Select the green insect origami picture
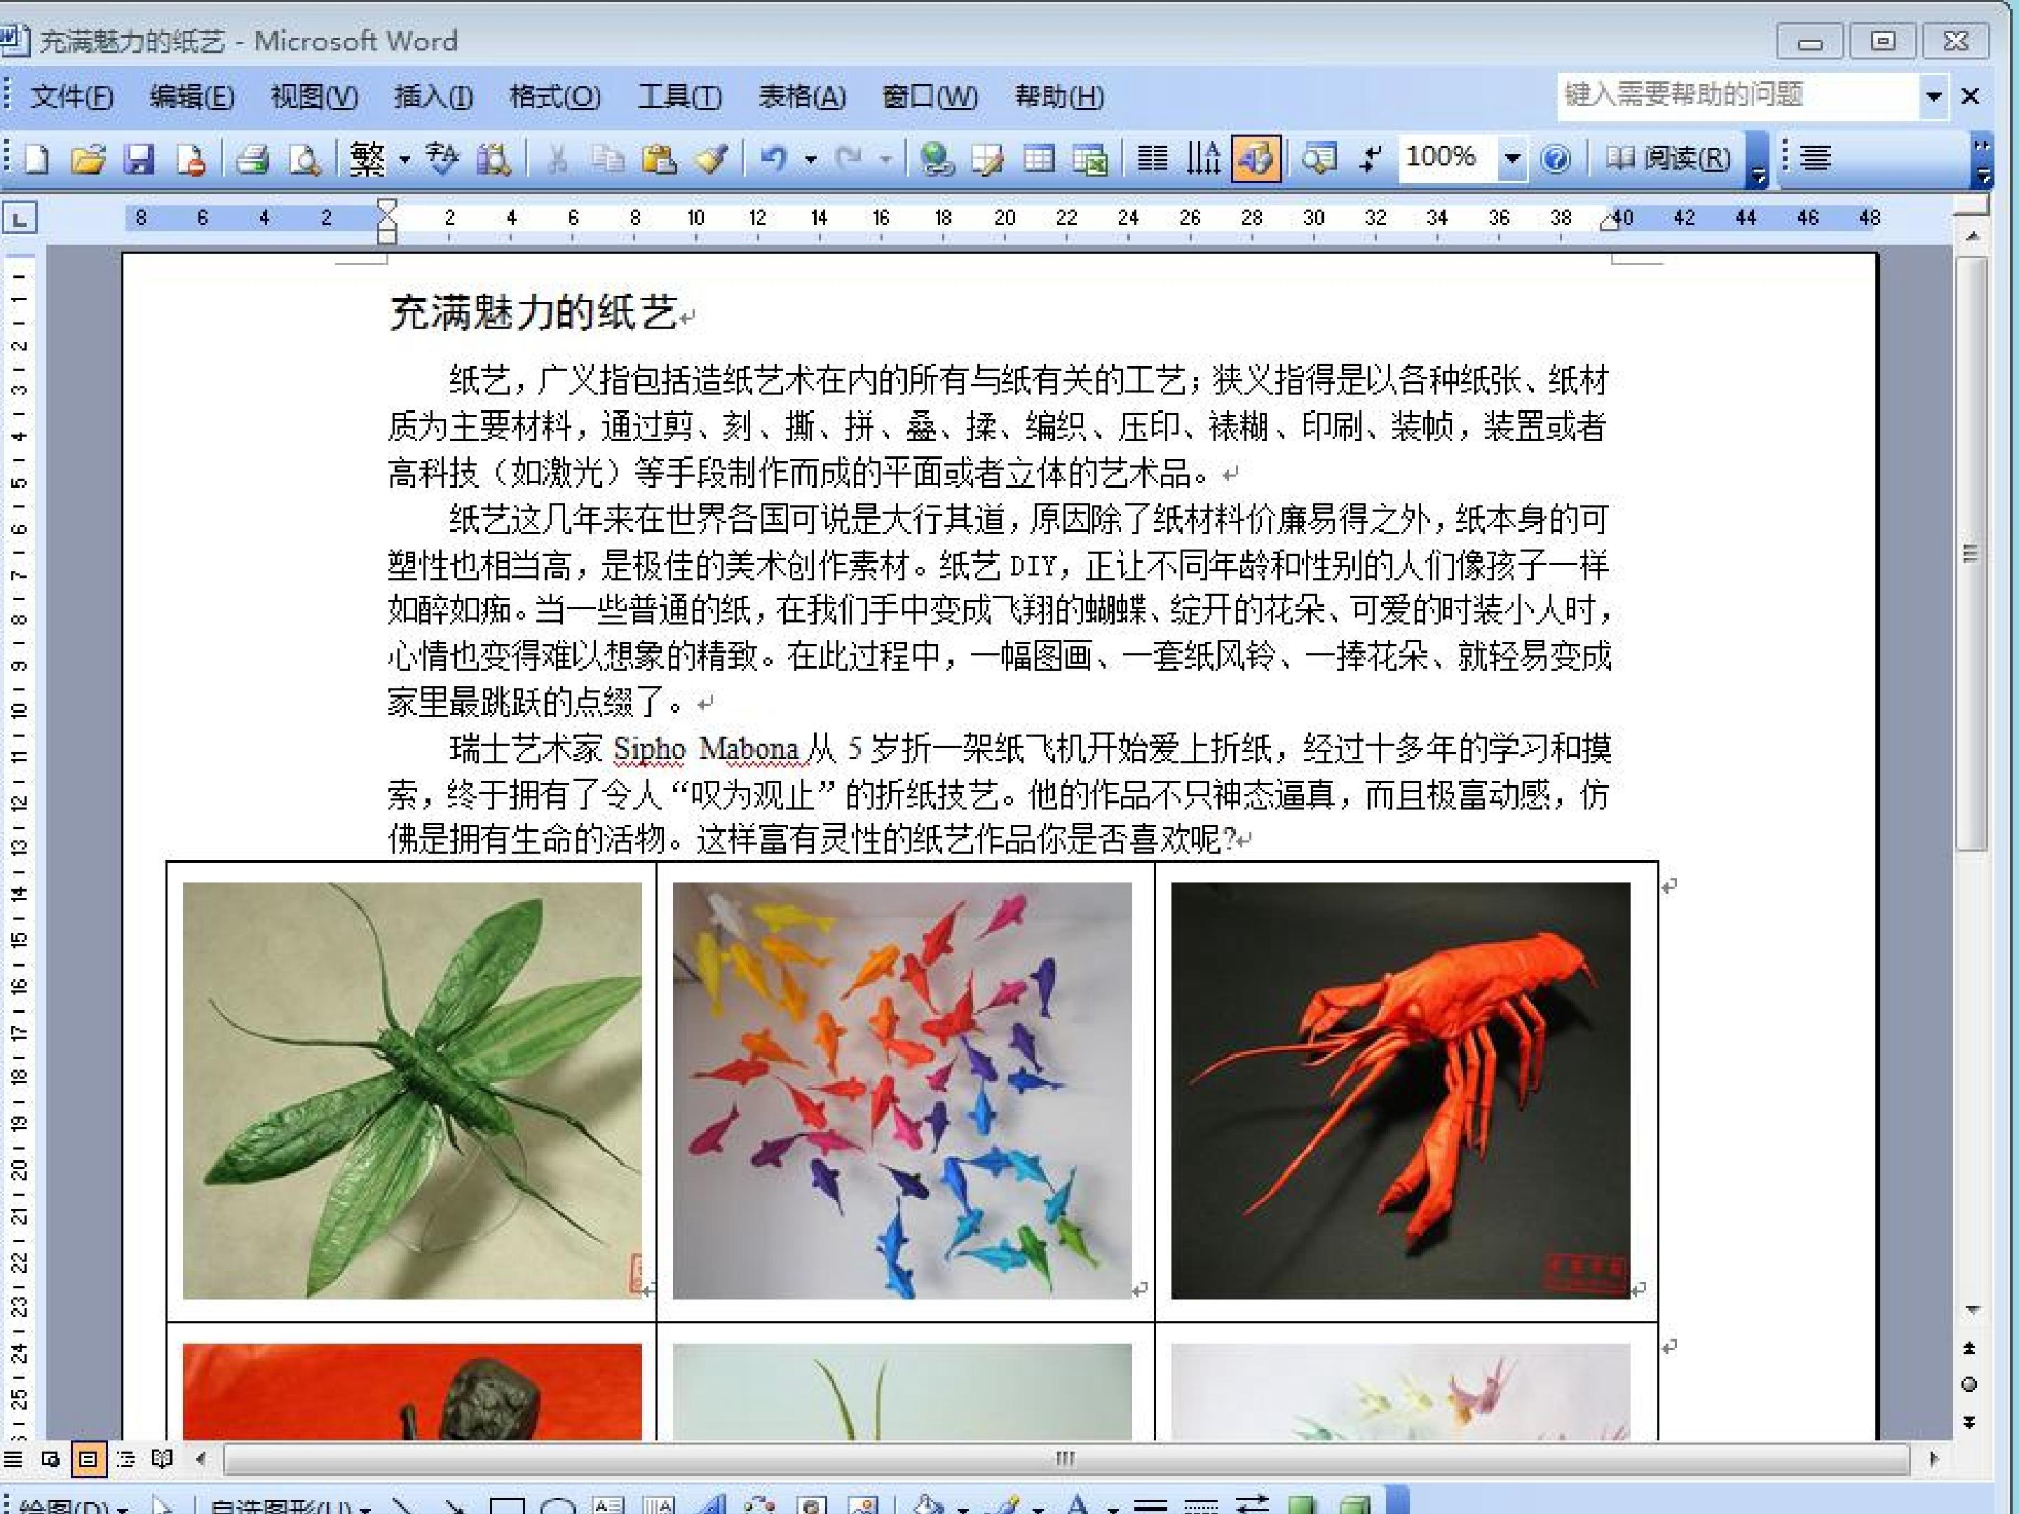Screen dimensions: 2019x1514 pos(412,1090)
